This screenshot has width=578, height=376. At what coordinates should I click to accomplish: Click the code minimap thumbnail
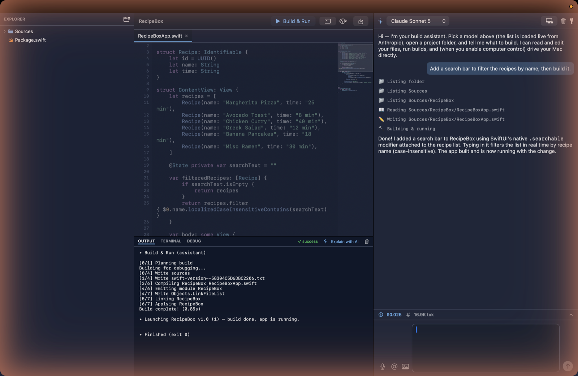click(355, 57)
